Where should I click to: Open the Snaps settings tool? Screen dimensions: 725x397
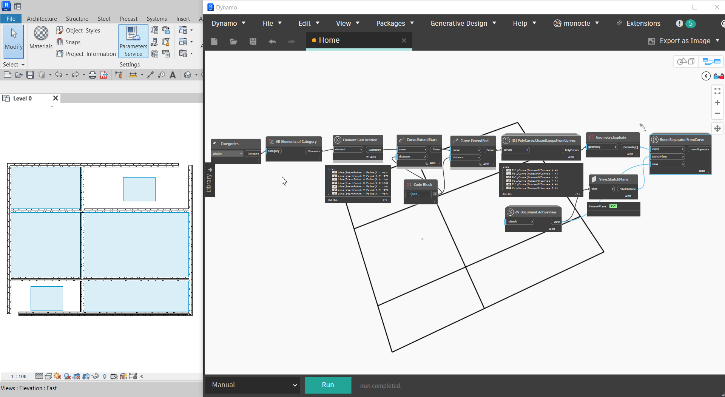[x=73, y=42]
